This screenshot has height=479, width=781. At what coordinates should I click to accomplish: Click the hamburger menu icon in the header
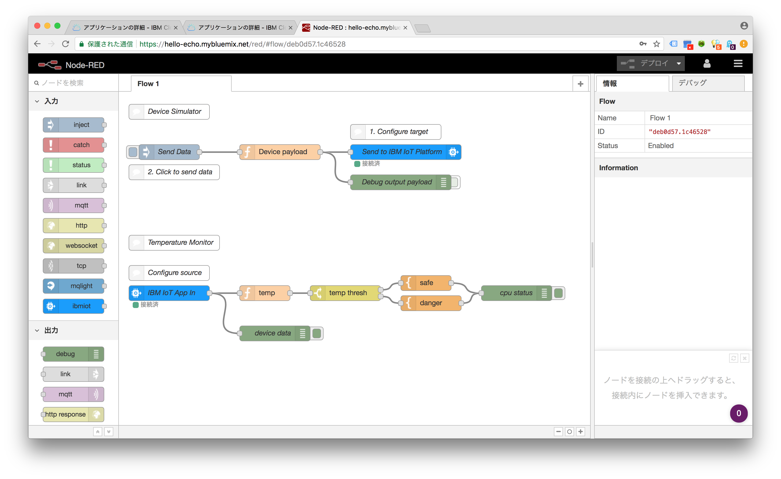pyautogui.click(x=738, y=64)
